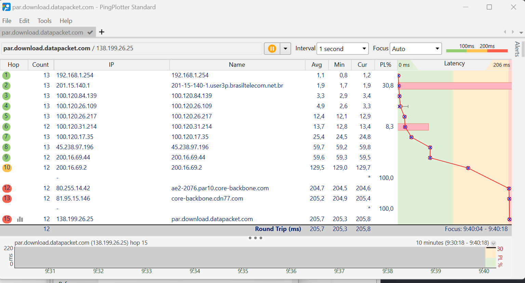Click the Latency graph column header

(455, 64)
